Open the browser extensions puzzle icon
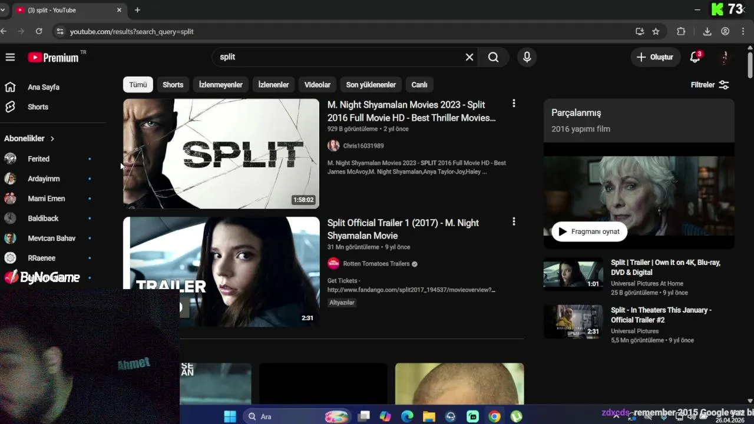The height and width of the screenshot is (424, 754). [681, 32]
